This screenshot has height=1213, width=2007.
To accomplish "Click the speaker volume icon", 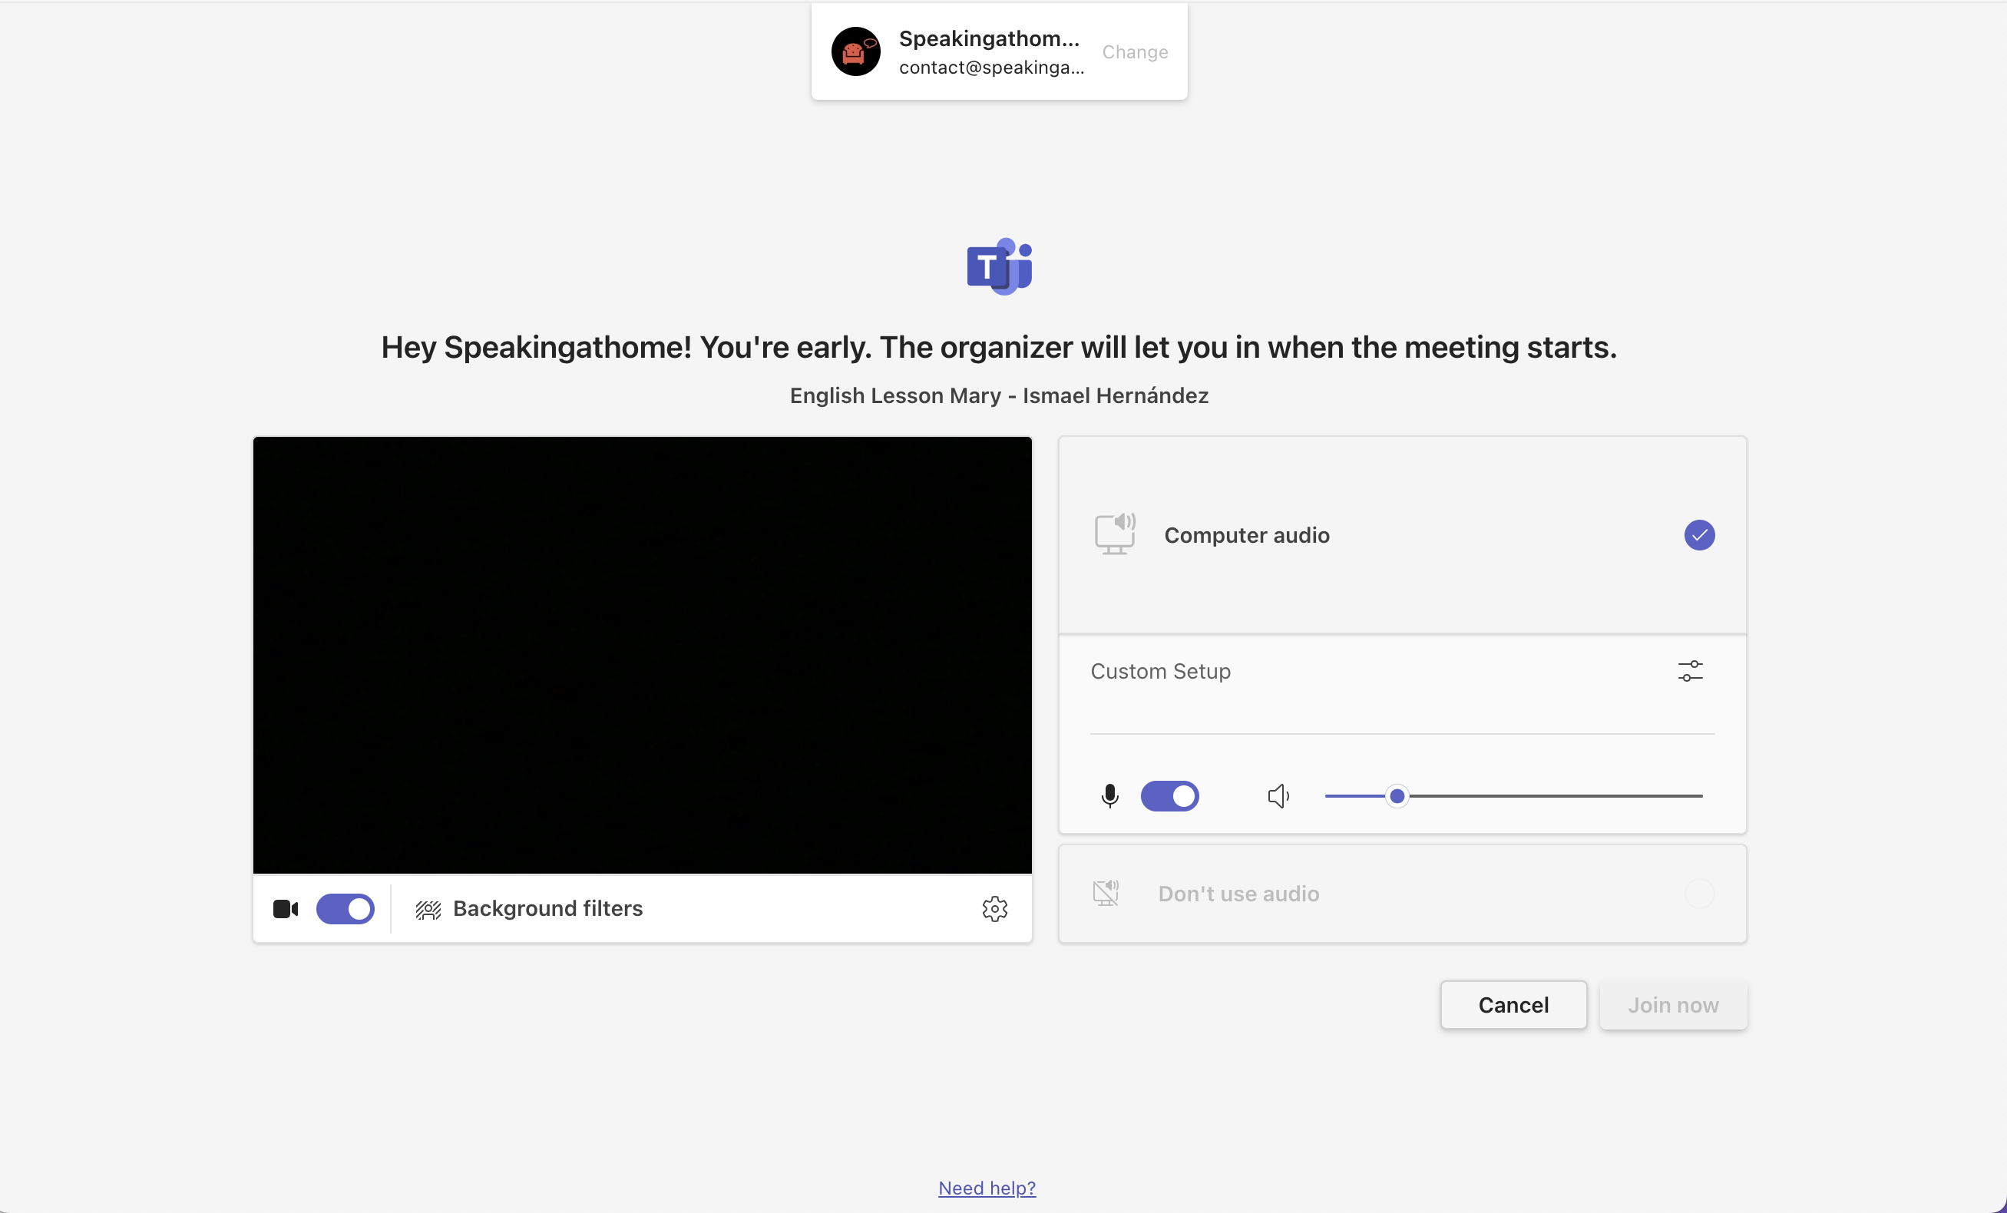I will tap(1277, 796).
